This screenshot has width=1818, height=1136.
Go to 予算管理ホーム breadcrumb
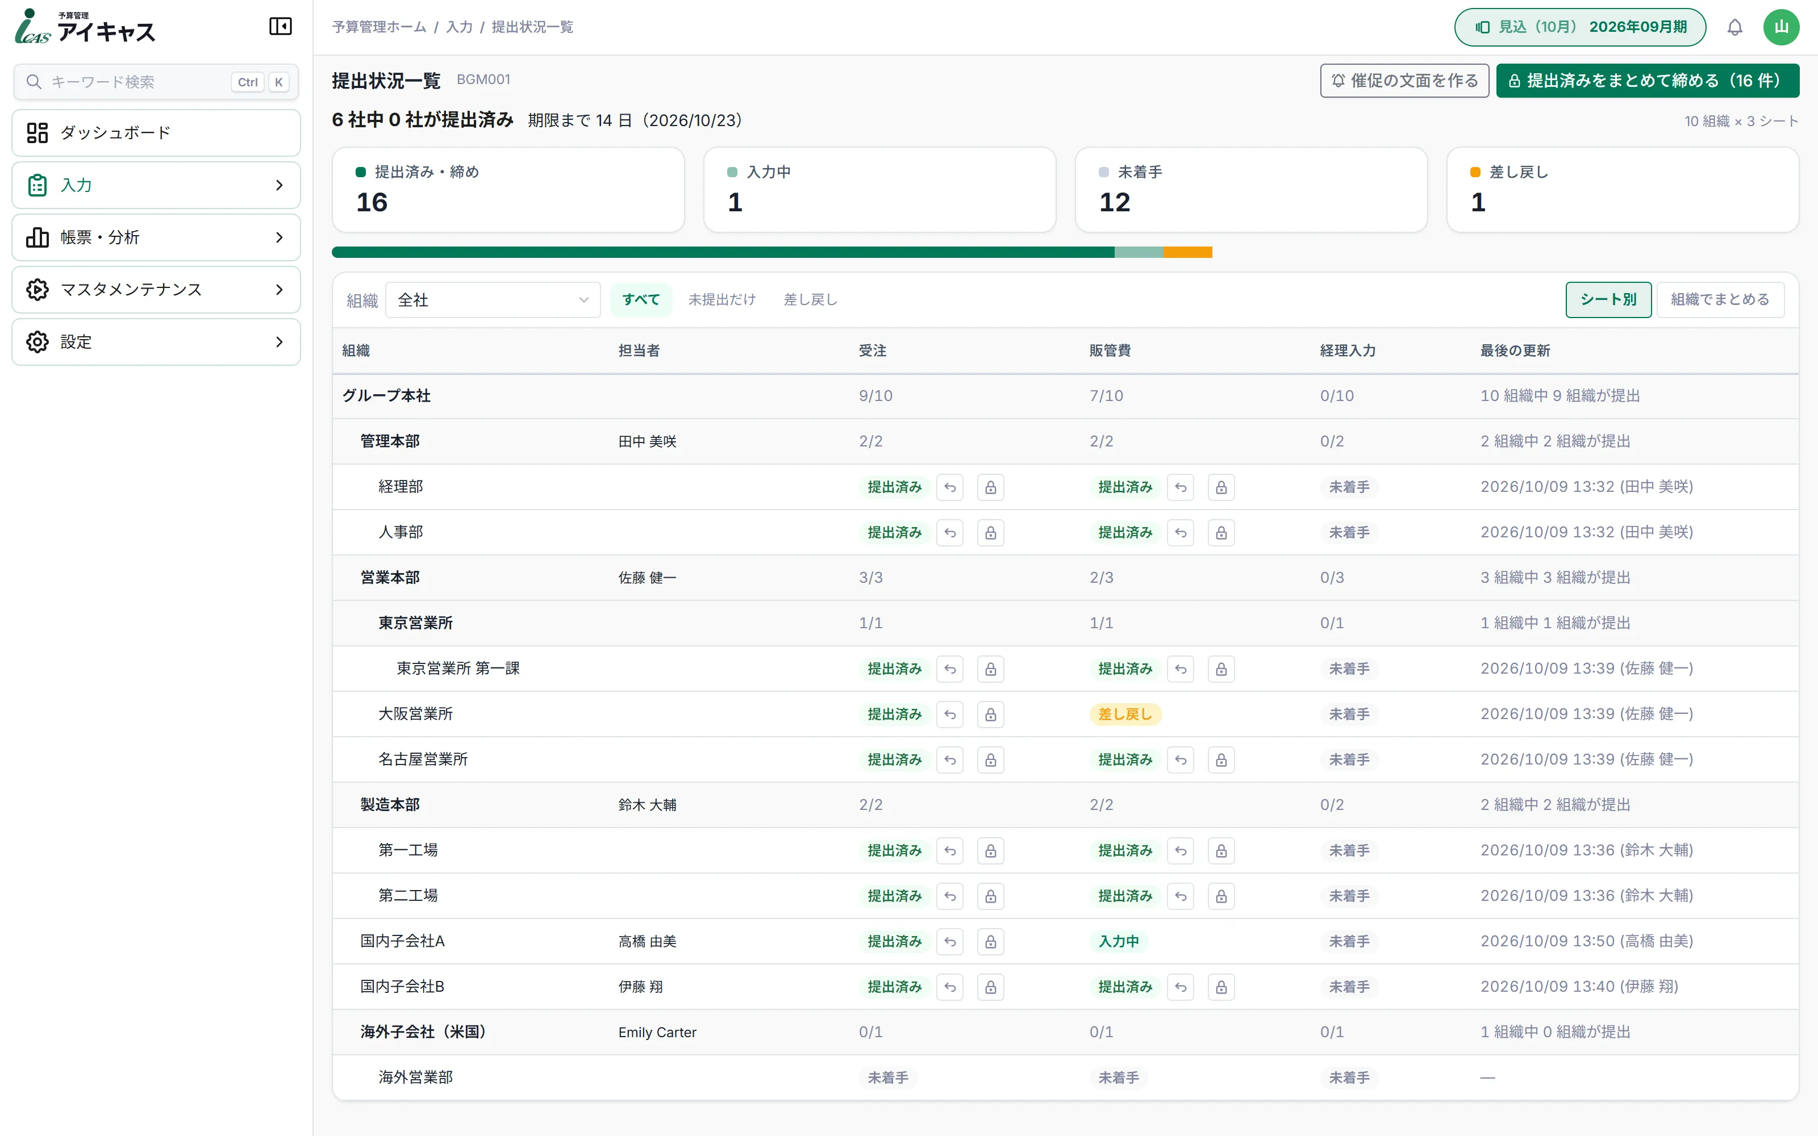380,27
